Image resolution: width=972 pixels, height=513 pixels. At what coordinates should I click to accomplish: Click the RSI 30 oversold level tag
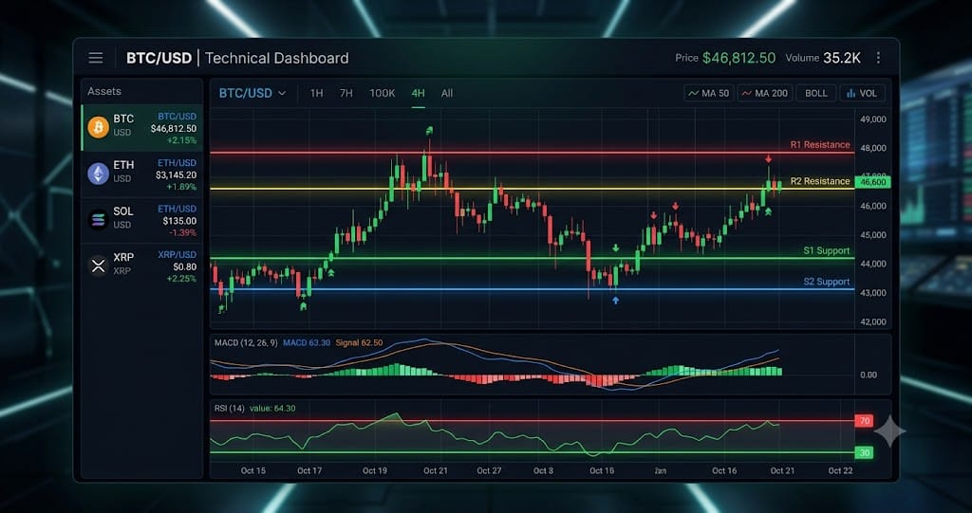(864, 453)
